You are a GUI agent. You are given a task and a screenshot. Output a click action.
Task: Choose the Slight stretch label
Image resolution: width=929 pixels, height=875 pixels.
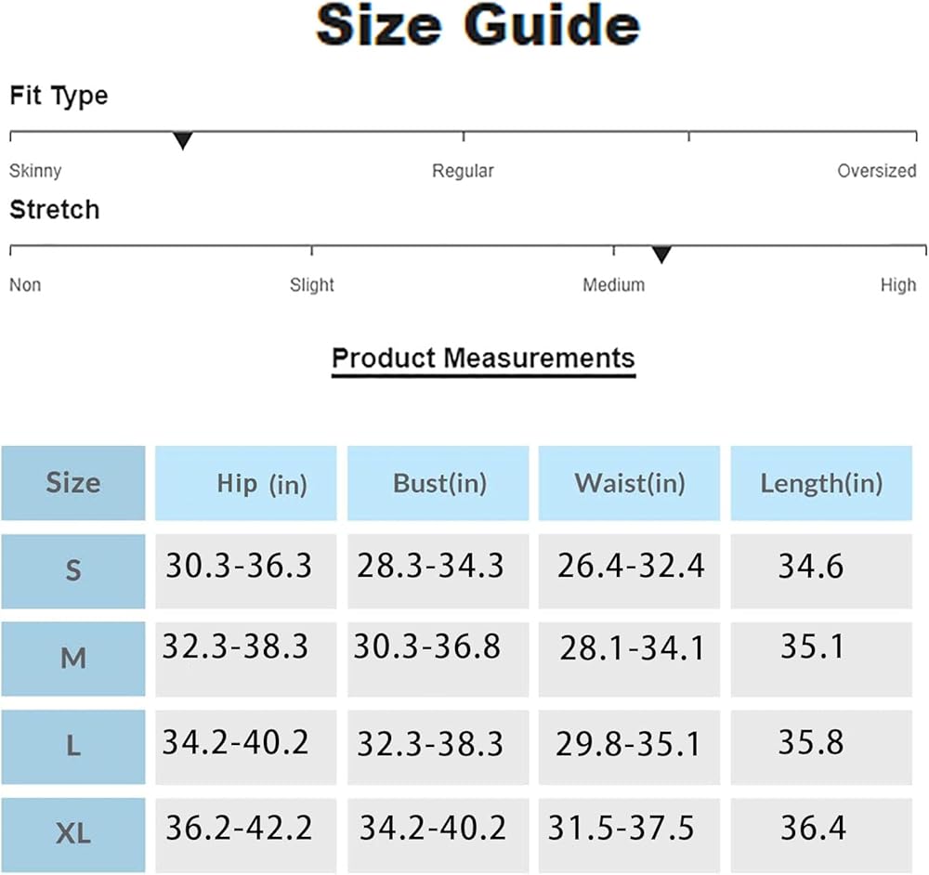click(x=311, y=285)
